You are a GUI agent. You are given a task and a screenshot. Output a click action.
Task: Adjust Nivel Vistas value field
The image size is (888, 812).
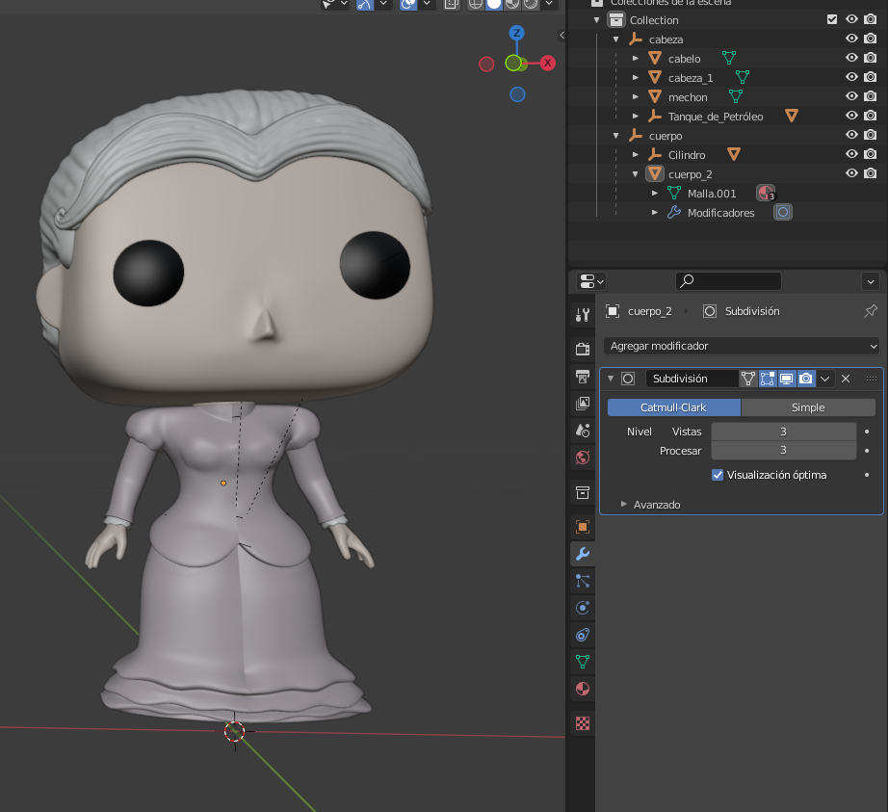(x=783, y=432)
